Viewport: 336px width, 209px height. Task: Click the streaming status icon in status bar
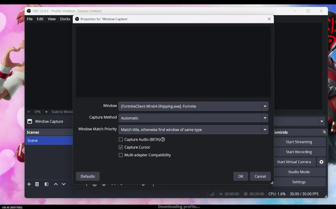[221, 194]
